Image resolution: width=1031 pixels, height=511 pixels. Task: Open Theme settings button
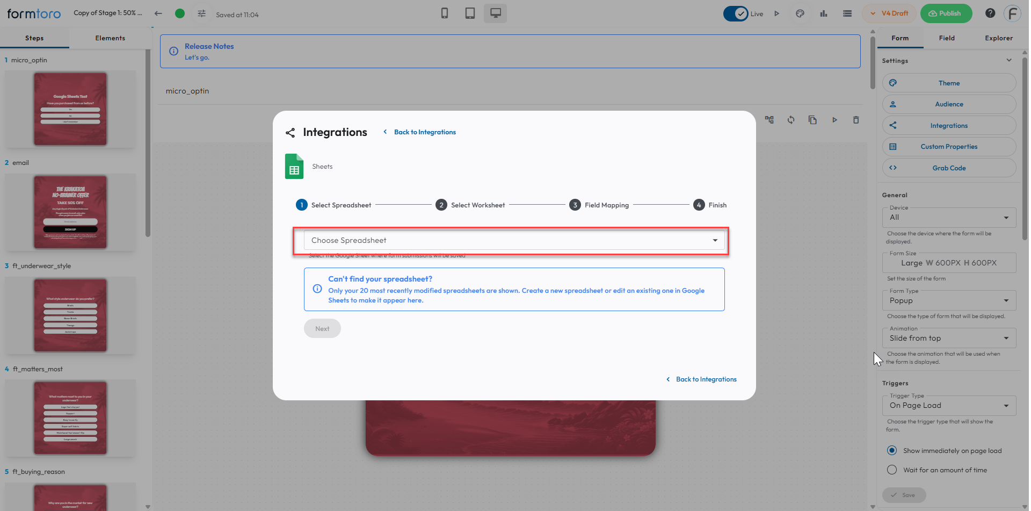(949, 83)
